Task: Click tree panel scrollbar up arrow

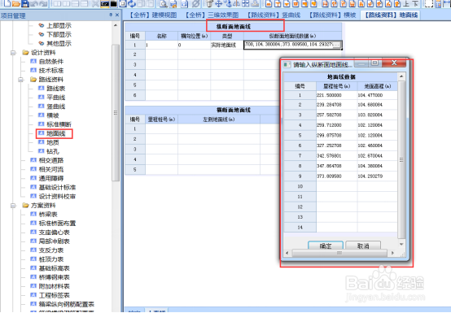Action: coord(116,25)
